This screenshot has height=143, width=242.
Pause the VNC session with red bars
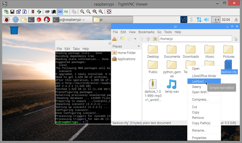(x=33, y=12)
